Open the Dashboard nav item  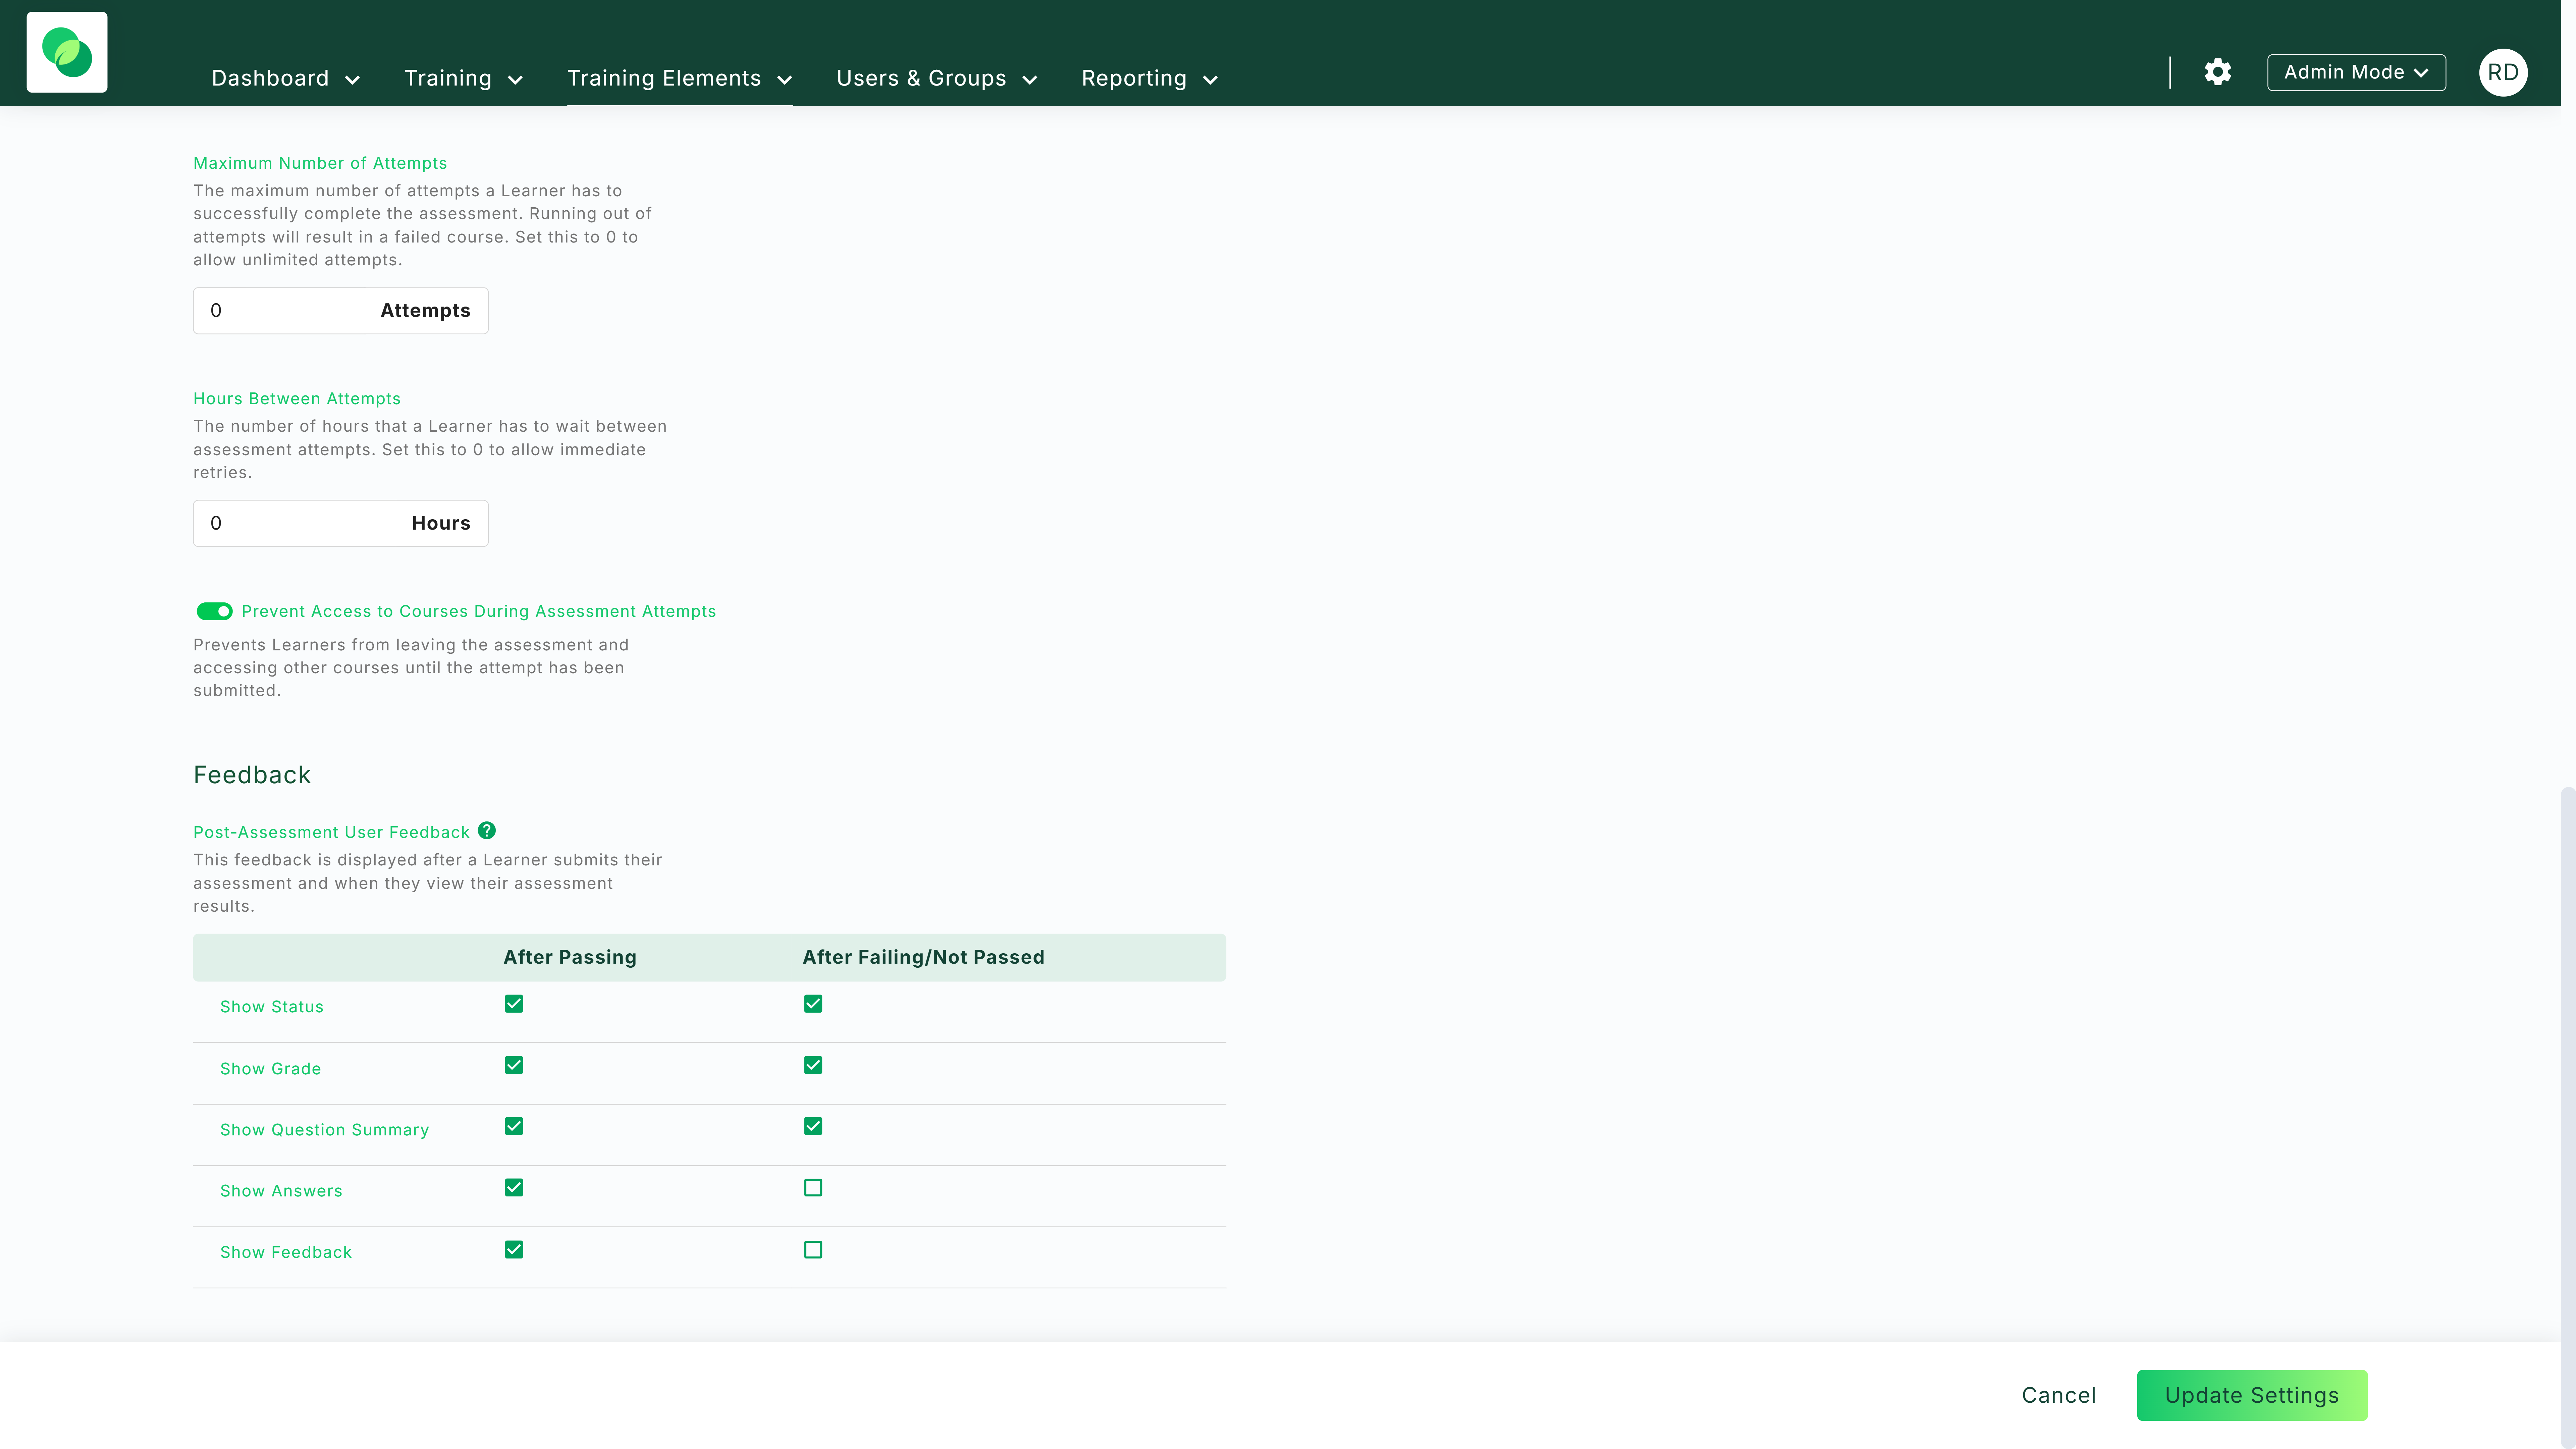tap(270, 78)
